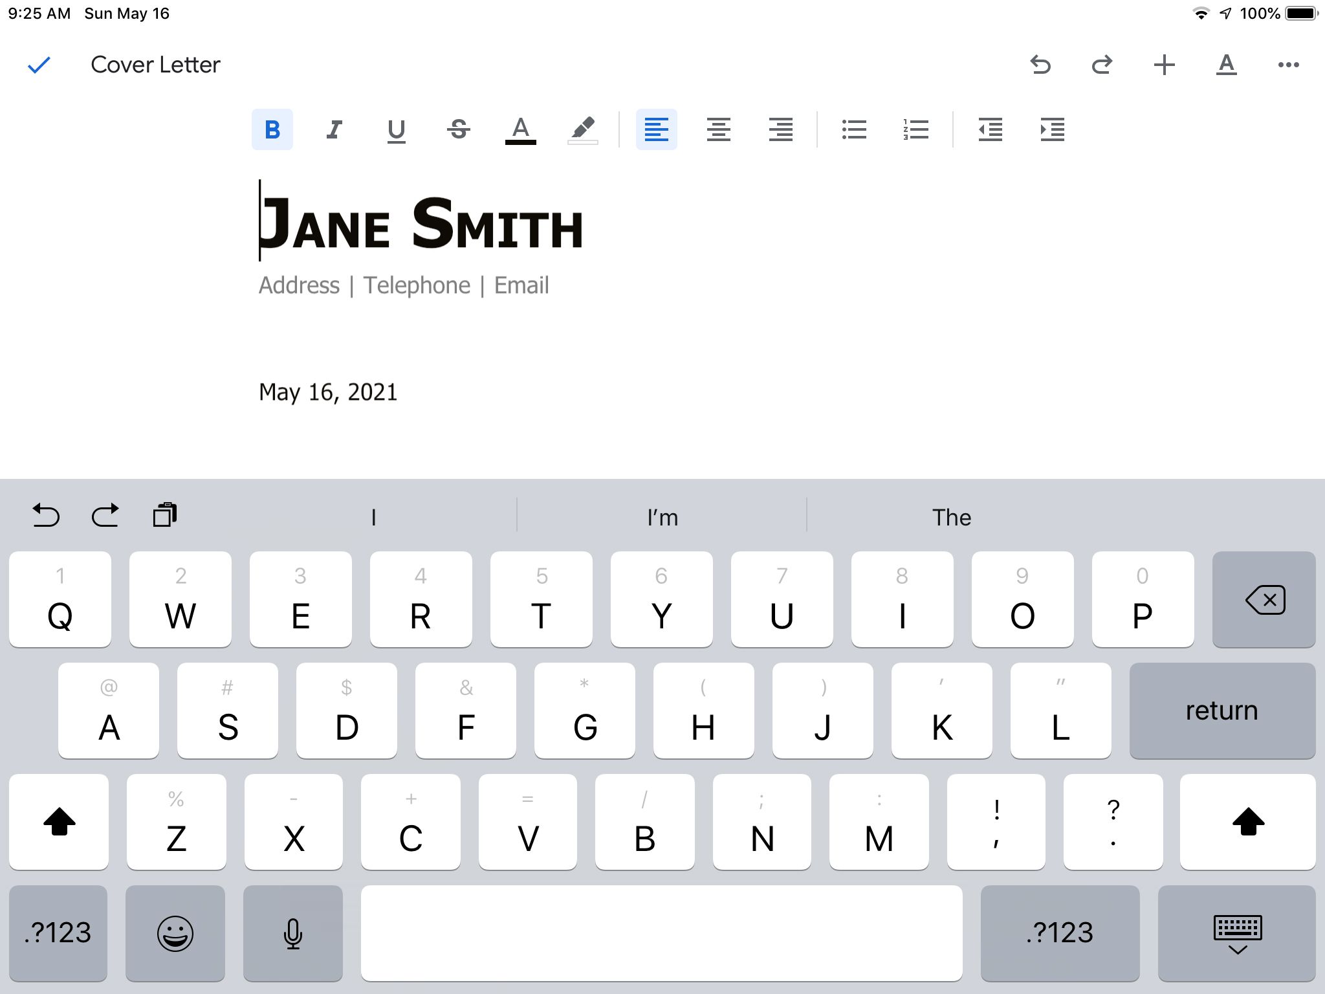1325x994 pixels.
Task: Insert a bulleted list
Action: click(x=854, y=129)
